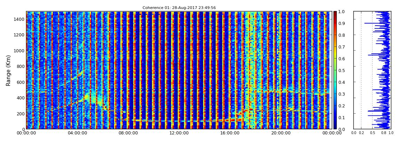The width and height of the screenshot is (400, 141).
Task: Click the 600 tick label on the range axis
Action: click(21, 82)
